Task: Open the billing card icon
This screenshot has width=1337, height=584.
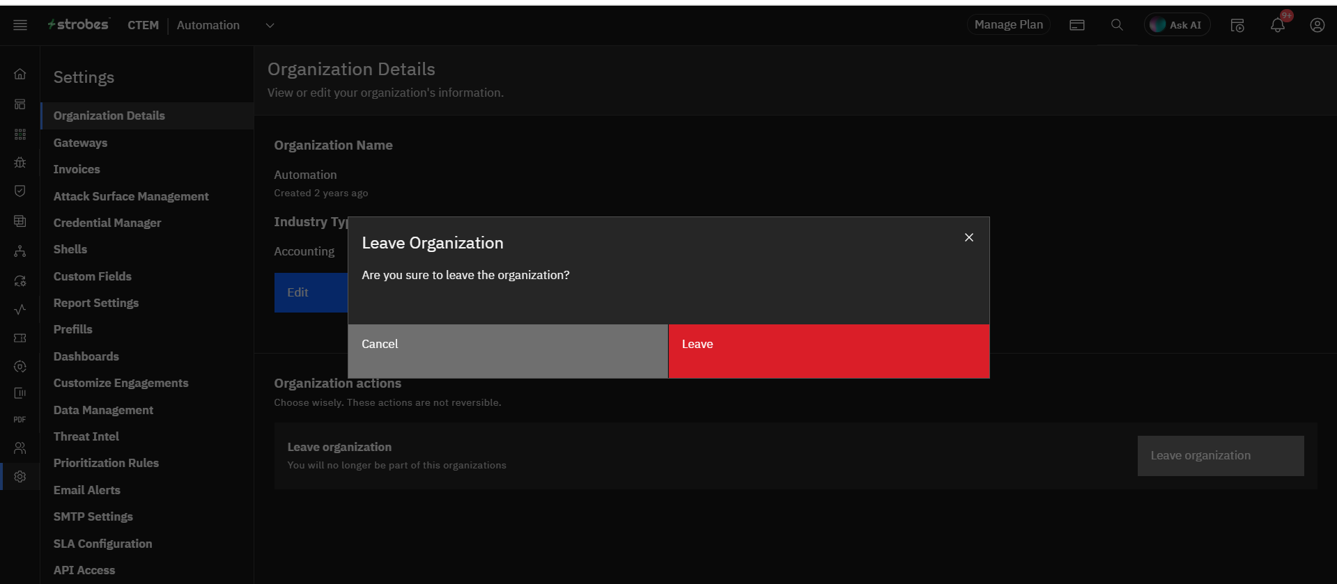Action: click(1077, 25)
